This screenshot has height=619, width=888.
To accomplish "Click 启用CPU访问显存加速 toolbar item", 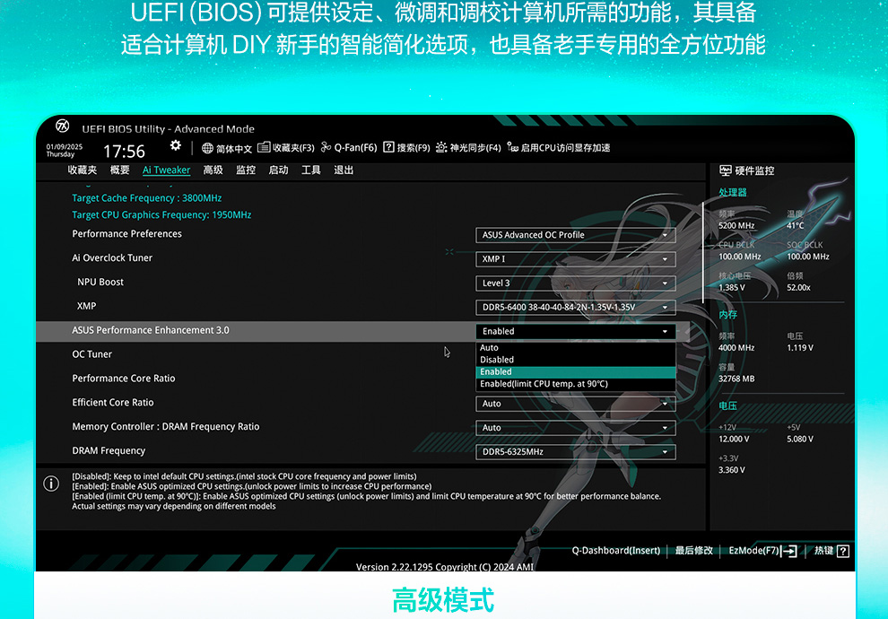I will coord(559,148).
